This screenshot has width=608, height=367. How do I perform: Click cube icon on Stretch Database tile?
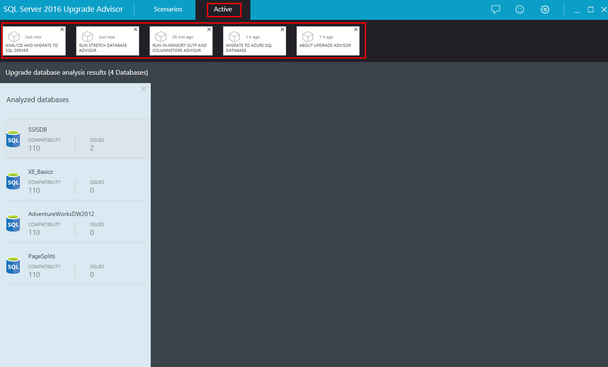tap(87, 37)
